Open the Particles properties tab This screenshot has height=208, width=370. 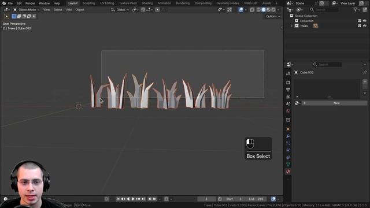pos(288,143)
